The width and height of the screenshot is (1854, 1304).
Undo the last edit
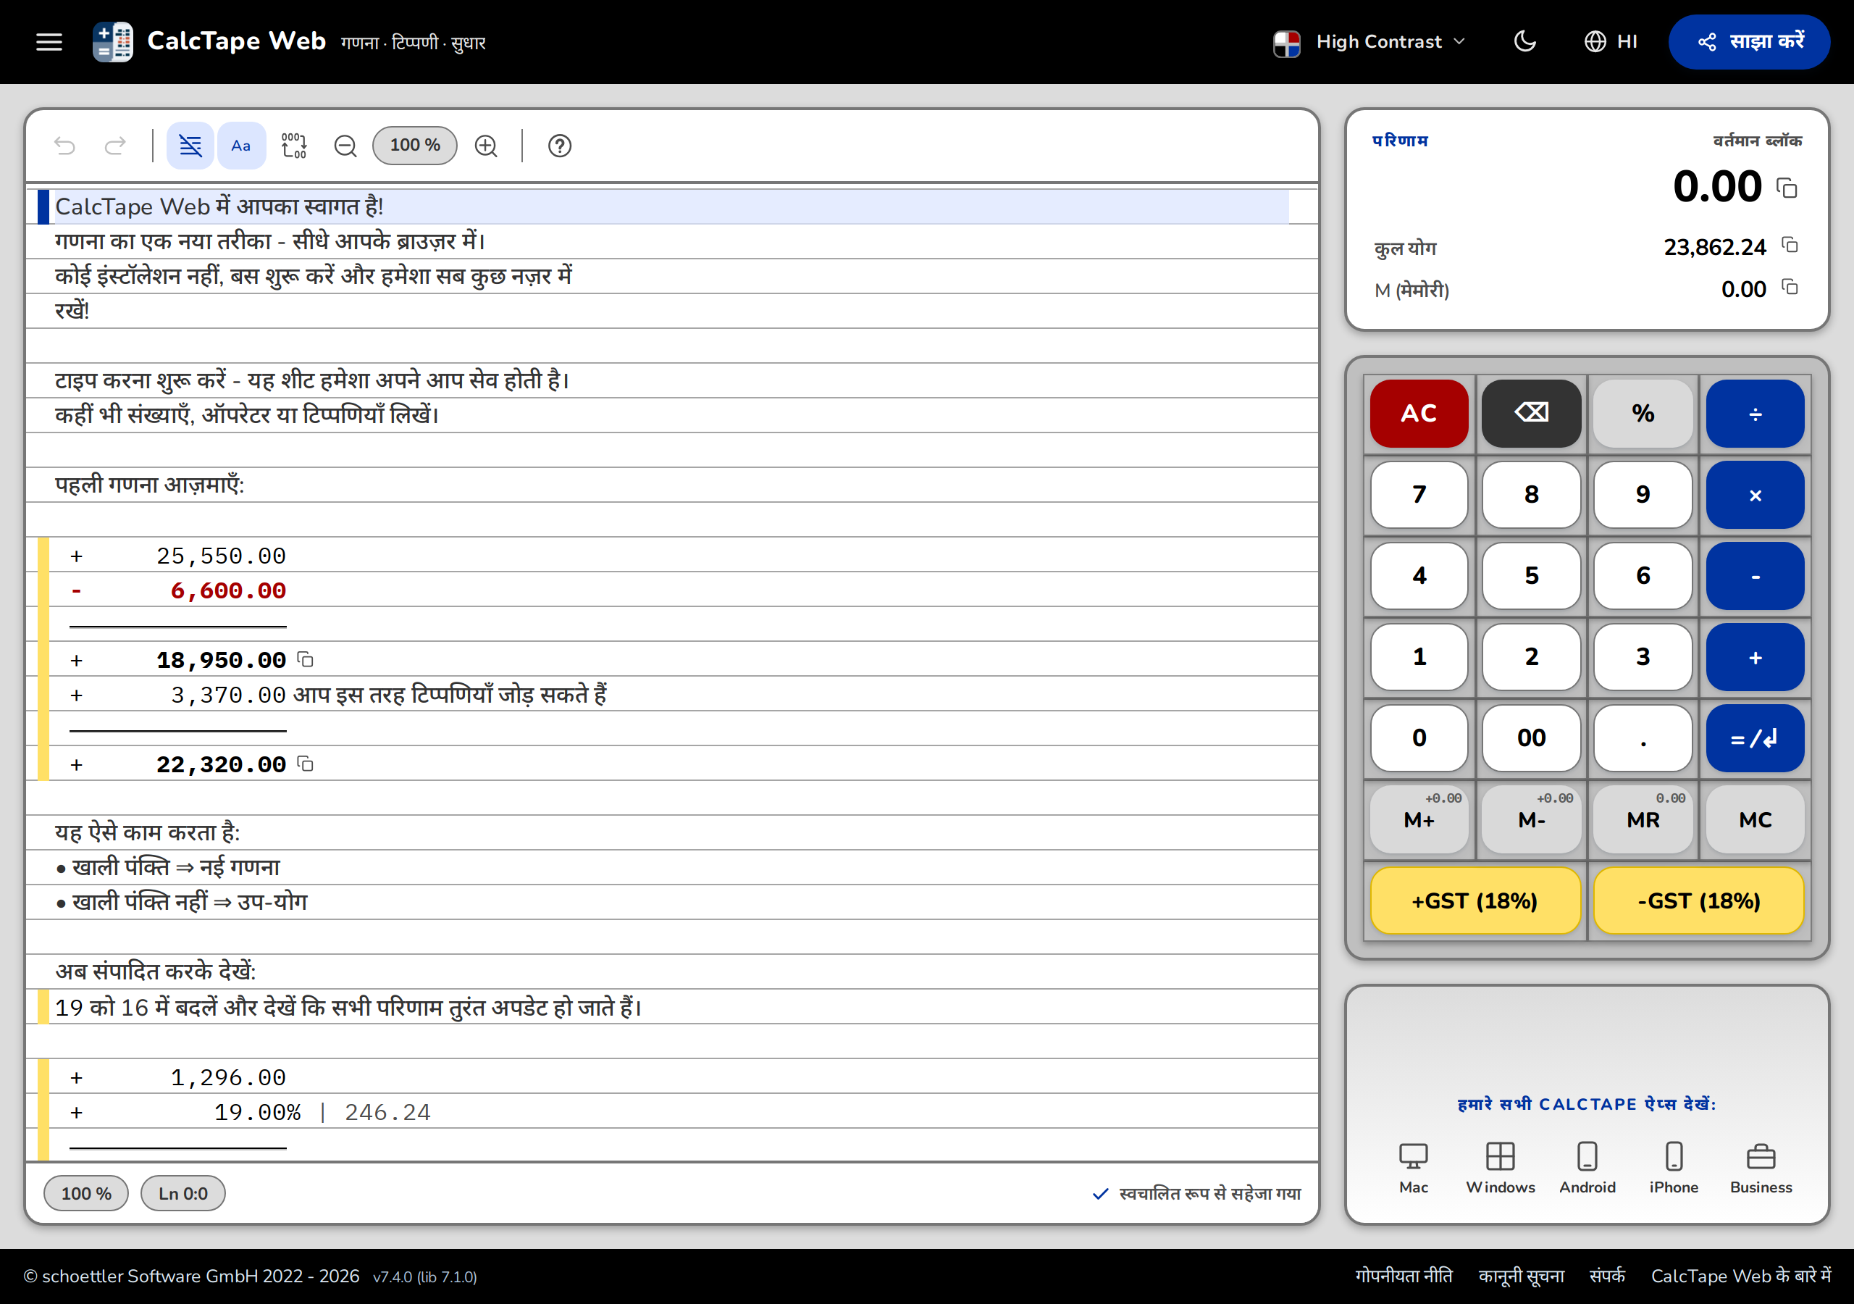pyautogui.click(x=64, y=146)
